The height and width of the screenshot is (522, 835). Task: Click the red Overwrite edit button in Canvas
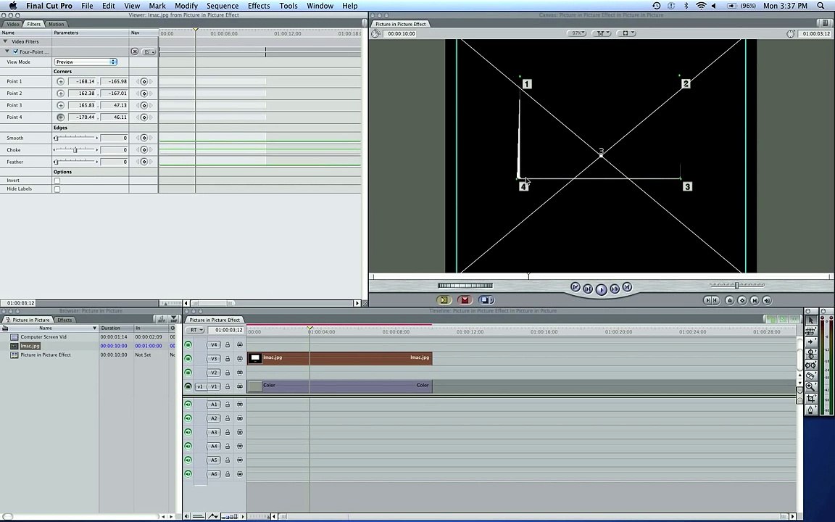[x=465, y=300]
